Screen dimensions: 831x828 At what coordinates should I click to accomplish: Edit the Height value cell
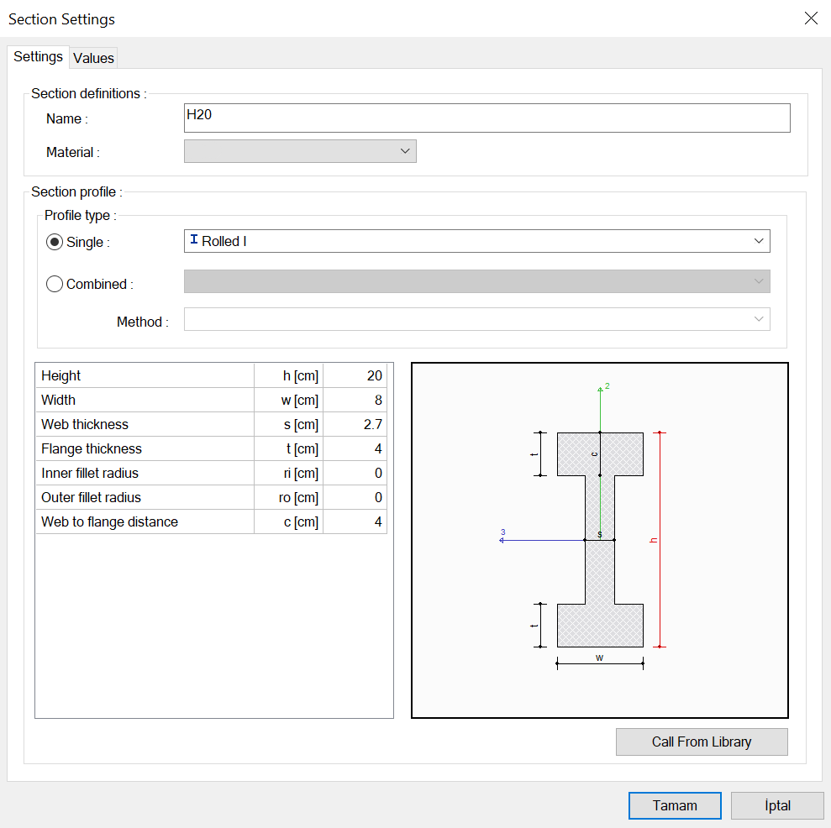(355, 375)
